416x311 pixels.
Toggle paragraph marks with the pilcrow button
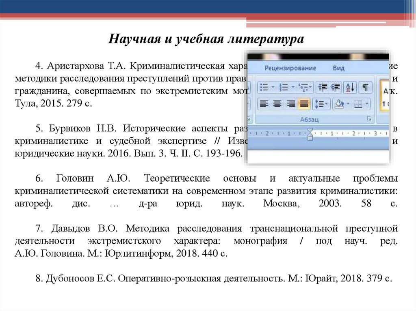(365, 87)
